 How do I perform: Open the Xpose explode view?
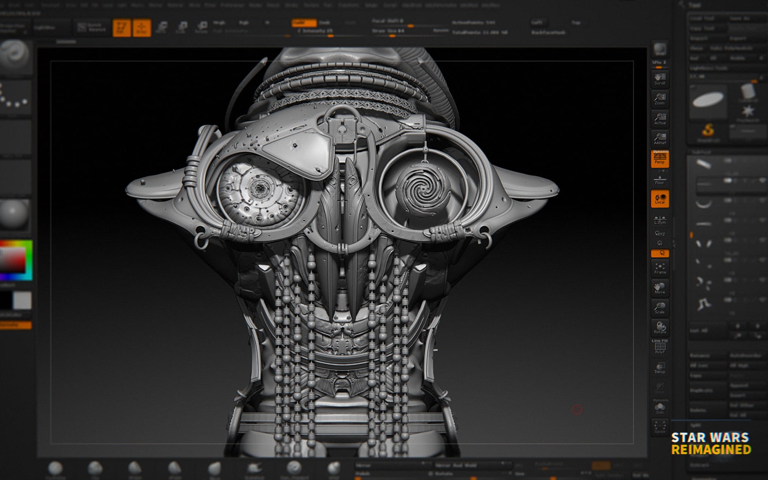pyautogui.click(x=660, y=427)
